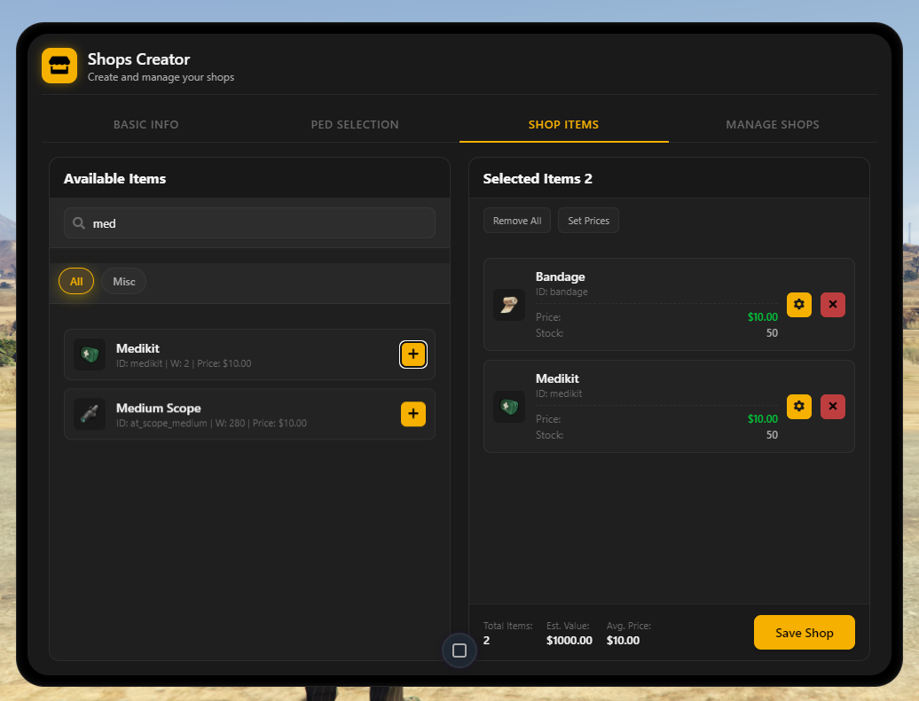Click the Shops Creator storefront logo
The image size is (919, 701).
[x=59, y=66]
